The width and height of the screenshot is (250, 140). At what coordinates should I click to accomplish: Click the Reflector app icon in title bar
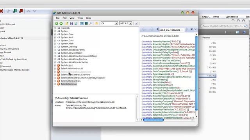point(55,13)
